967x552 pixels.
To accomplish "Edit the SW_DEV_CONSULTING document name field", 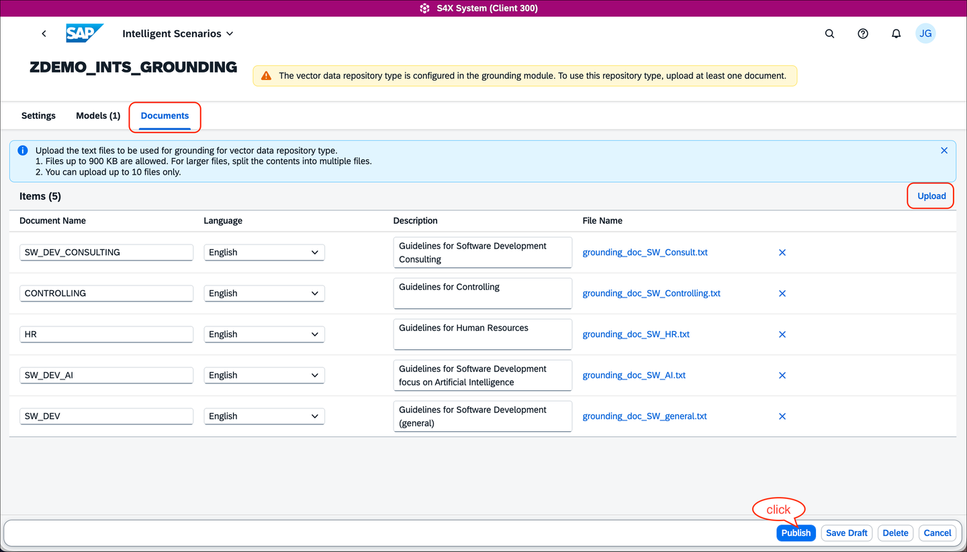I will (106, 252).
